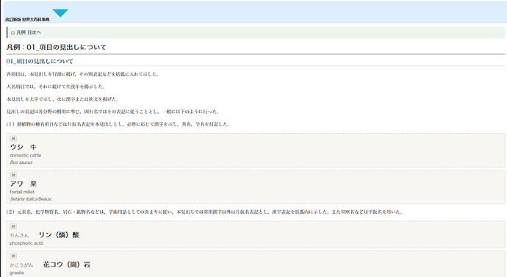Click the headword リン（燐）酸
This screenshot has height=277, width=507.
(x=59, y=235)
